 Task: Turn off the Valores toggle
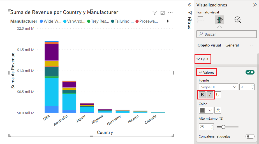[x=250, y=72]
